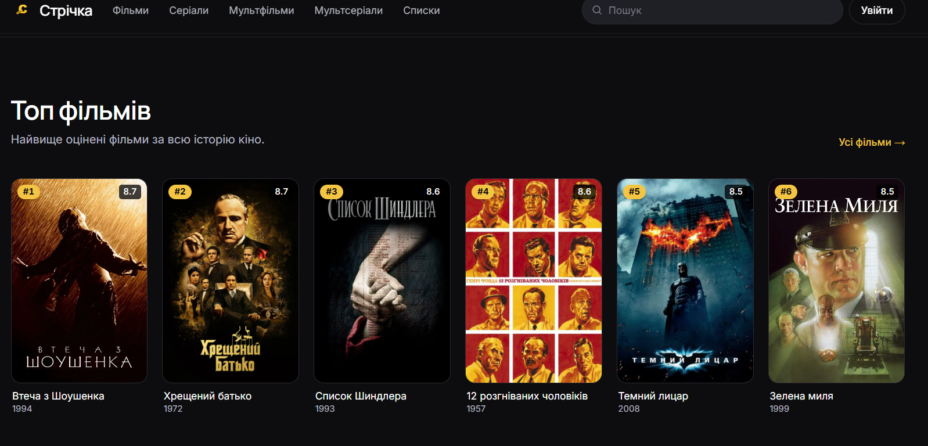
Task: Click the Найвище оцінені фільми subtitle text
Action: coord(138,139)
